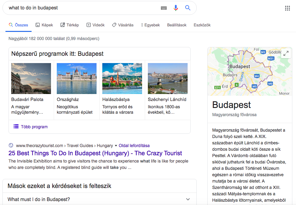The height and width of the screenshot is (205, 296).
Task: Expand the Budapest map with the arrows icon
Action: click(x=286, y=53)
